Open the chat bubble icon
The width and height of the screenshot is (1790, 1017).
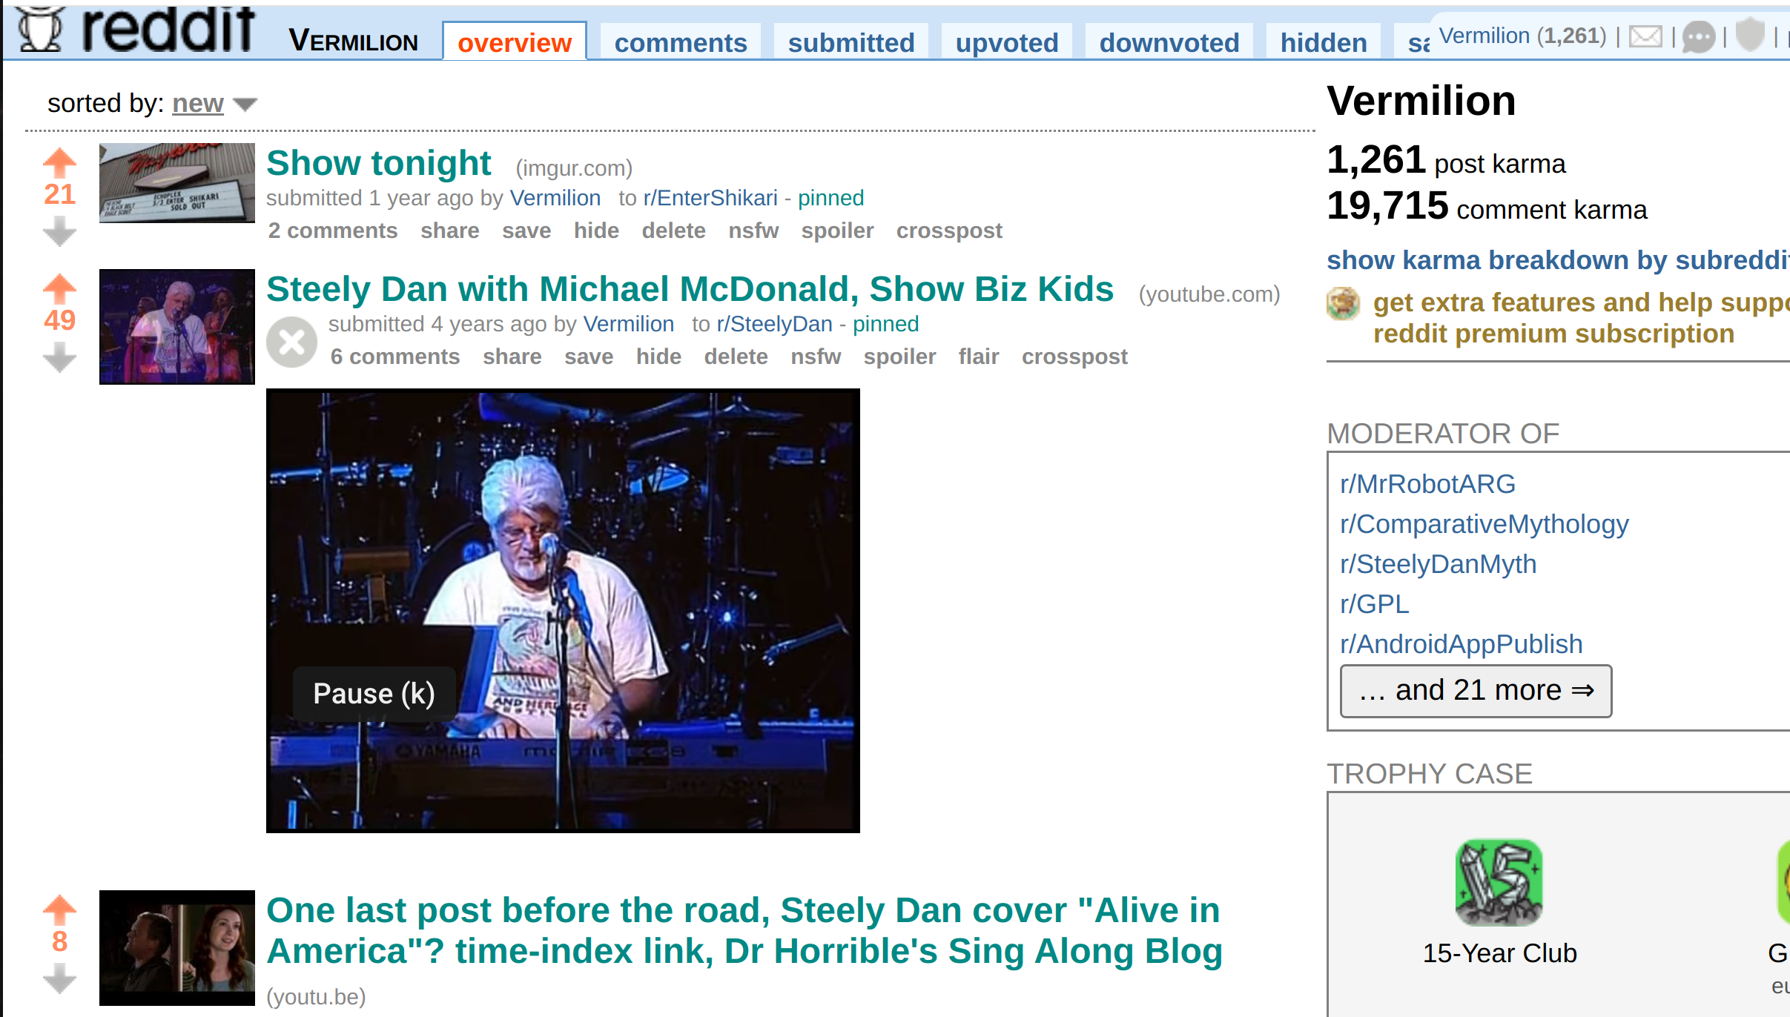tap(1698, 36)
